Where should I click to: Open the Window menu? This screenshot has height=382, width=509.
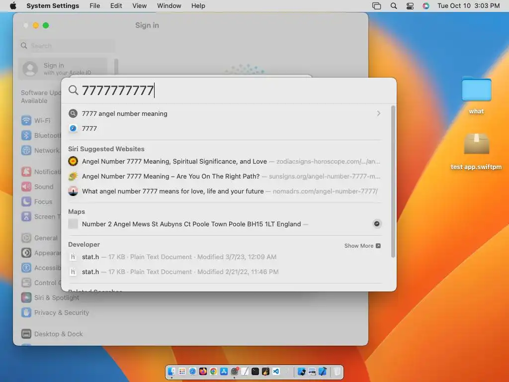click(x=169, y=6)
